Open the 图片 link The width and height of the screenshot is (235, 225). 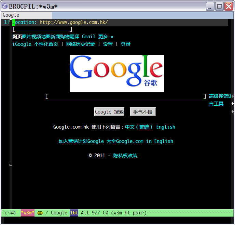(x=27, y=37)
